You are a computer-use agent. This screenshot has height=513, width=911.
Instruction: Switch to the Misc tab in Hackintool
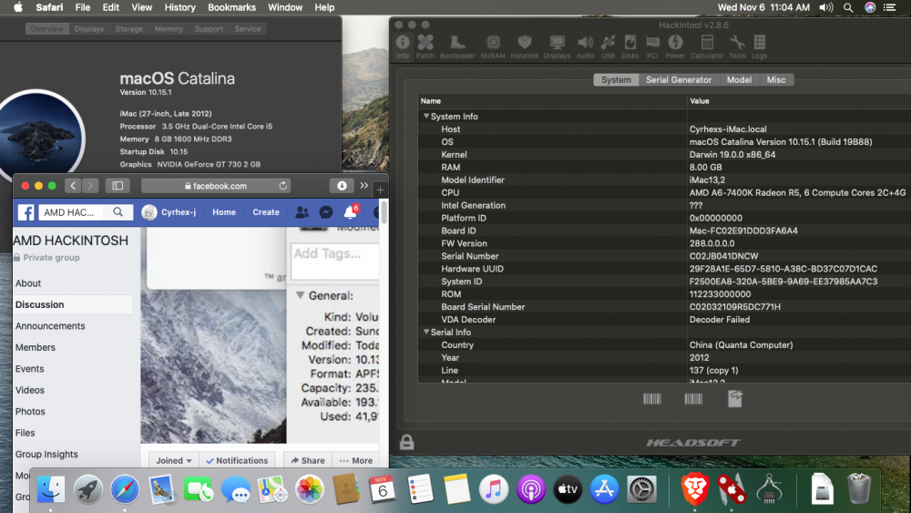pos(775,79)
